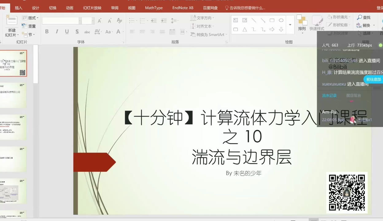Toggle Italic formatting

pyautogui.click(x=57, y=32)
